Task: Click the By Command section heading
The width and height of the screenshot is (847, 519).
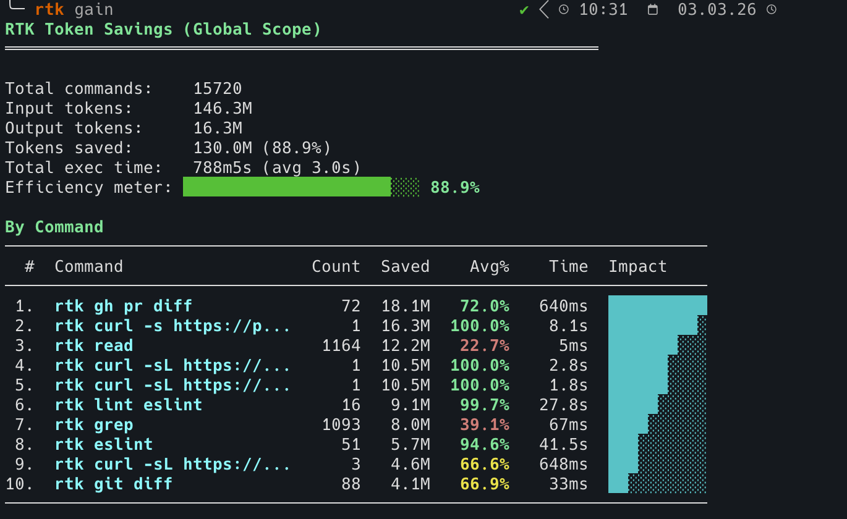Action: pos(54,227)
